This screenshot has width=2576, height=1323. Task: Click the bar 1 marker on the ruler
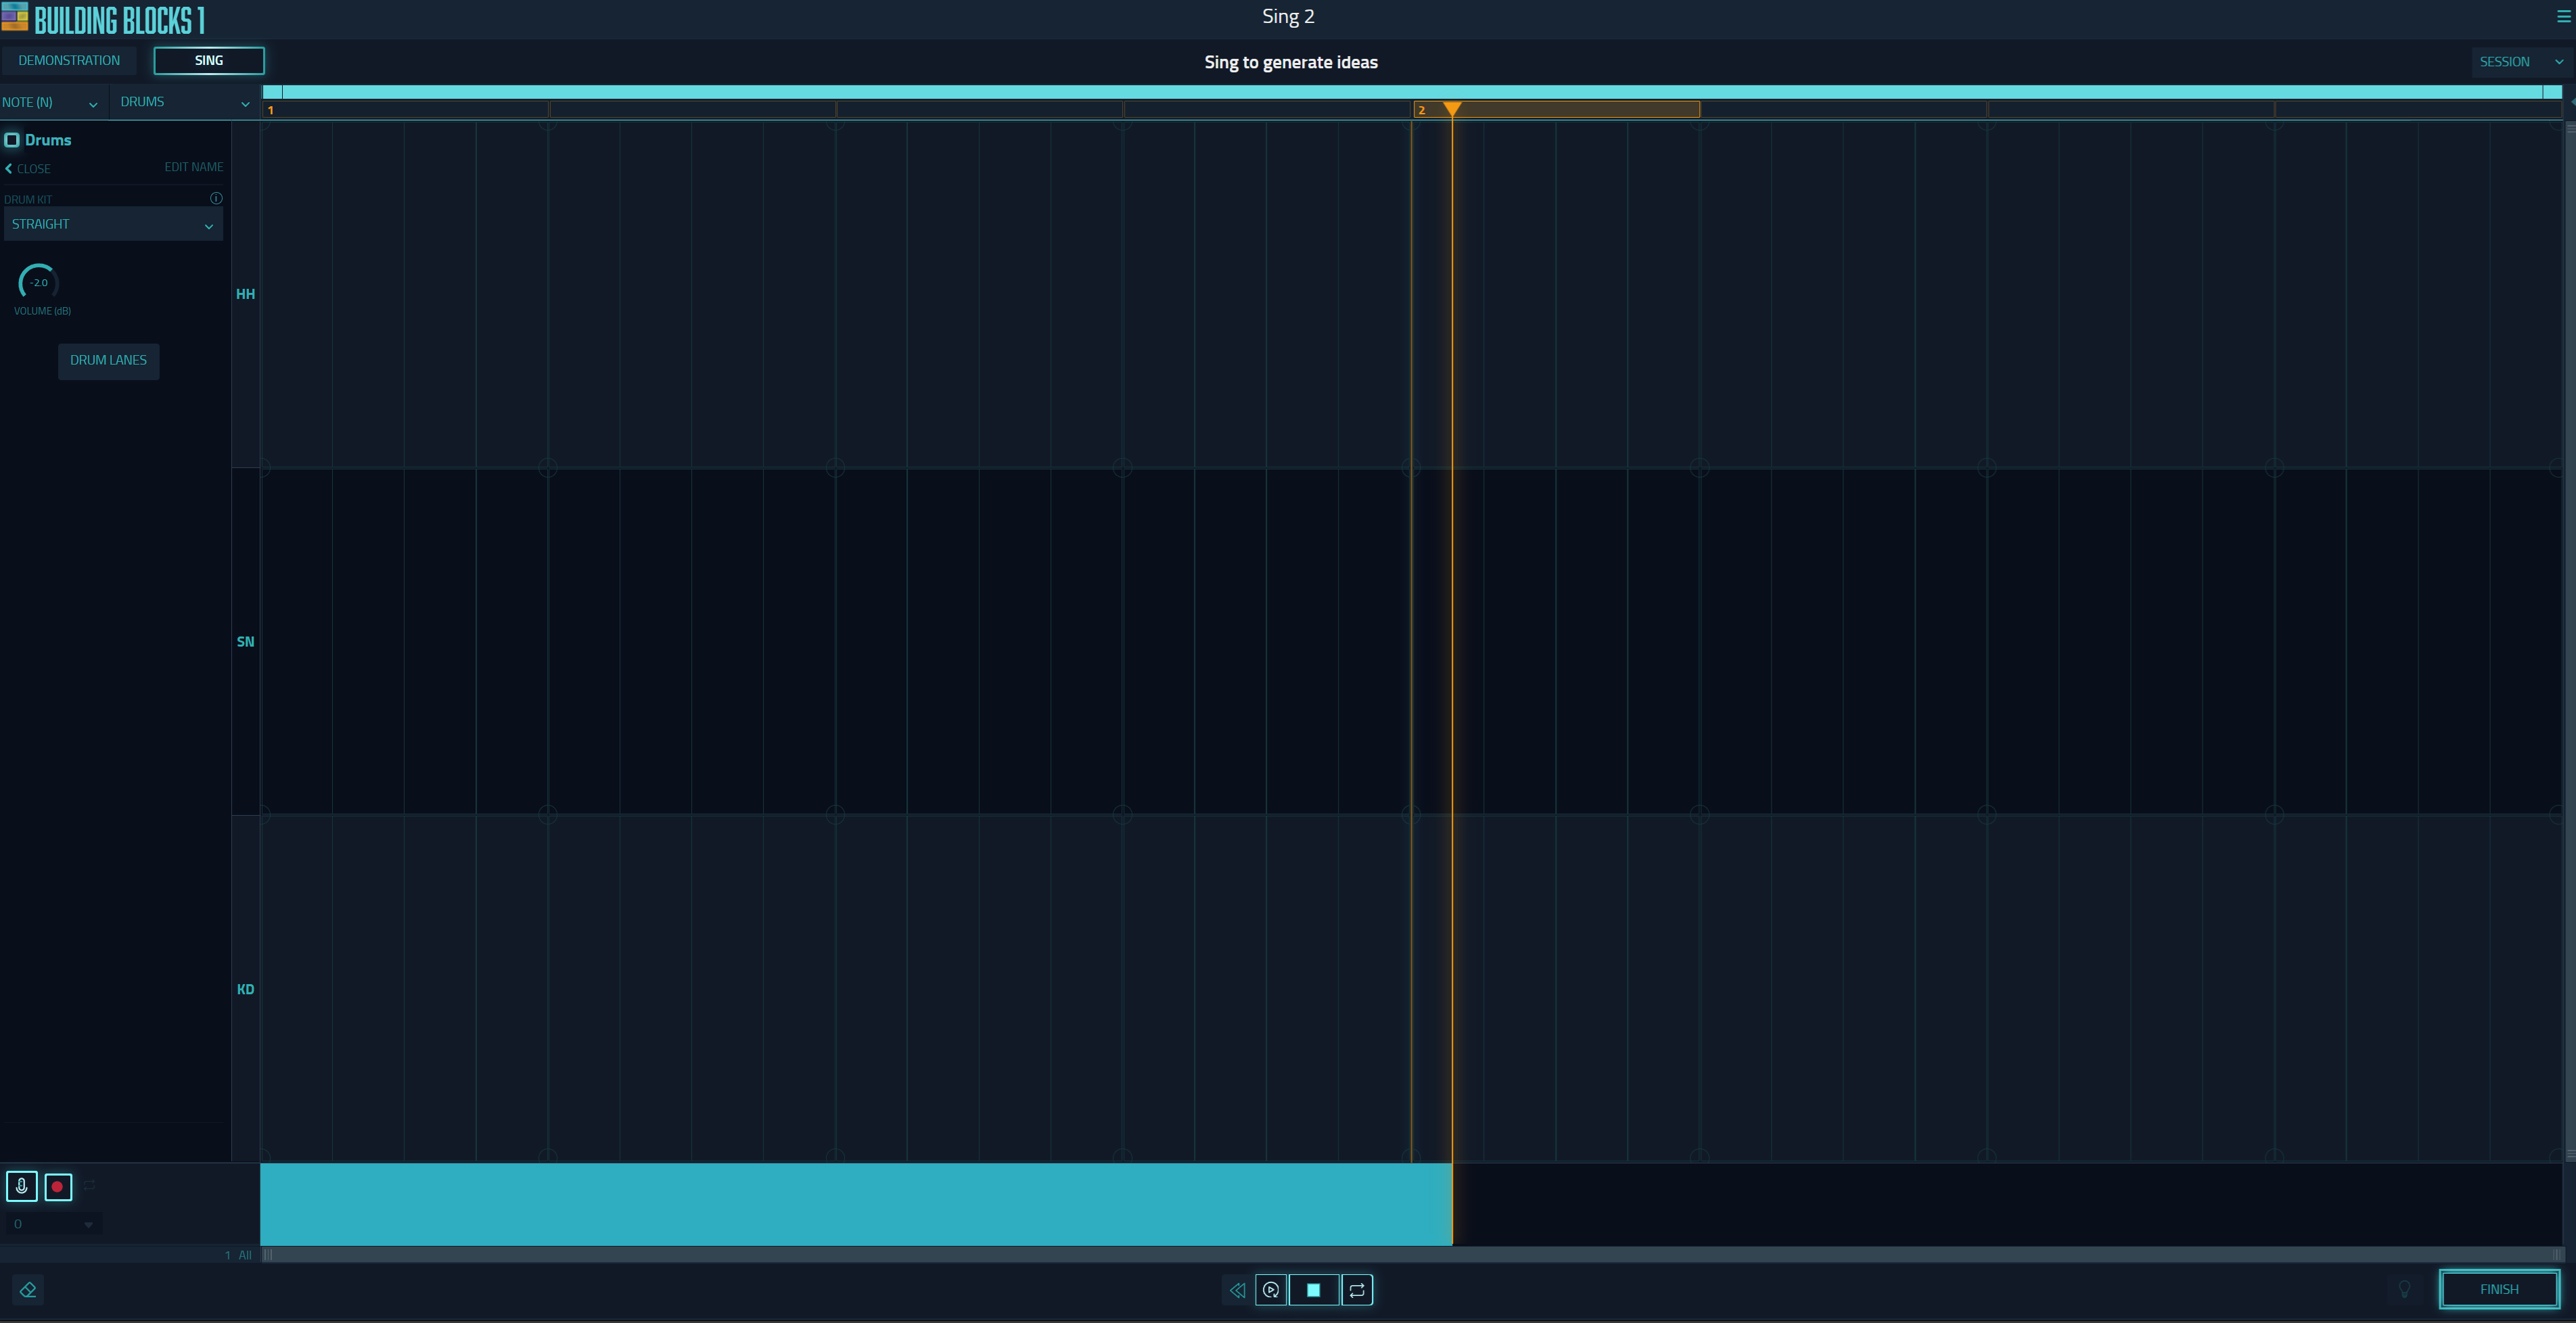tap(271, 110)
